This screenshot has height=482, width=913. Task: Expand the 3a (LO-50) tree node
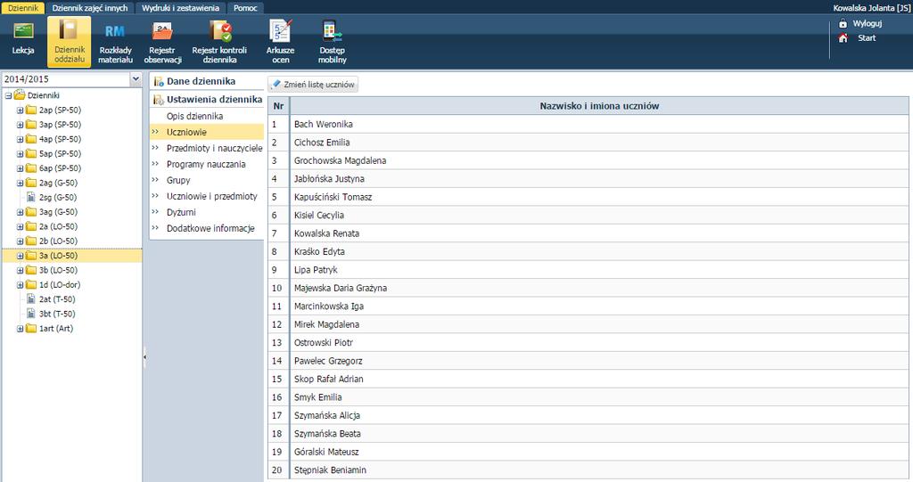[x=20, y=256]
